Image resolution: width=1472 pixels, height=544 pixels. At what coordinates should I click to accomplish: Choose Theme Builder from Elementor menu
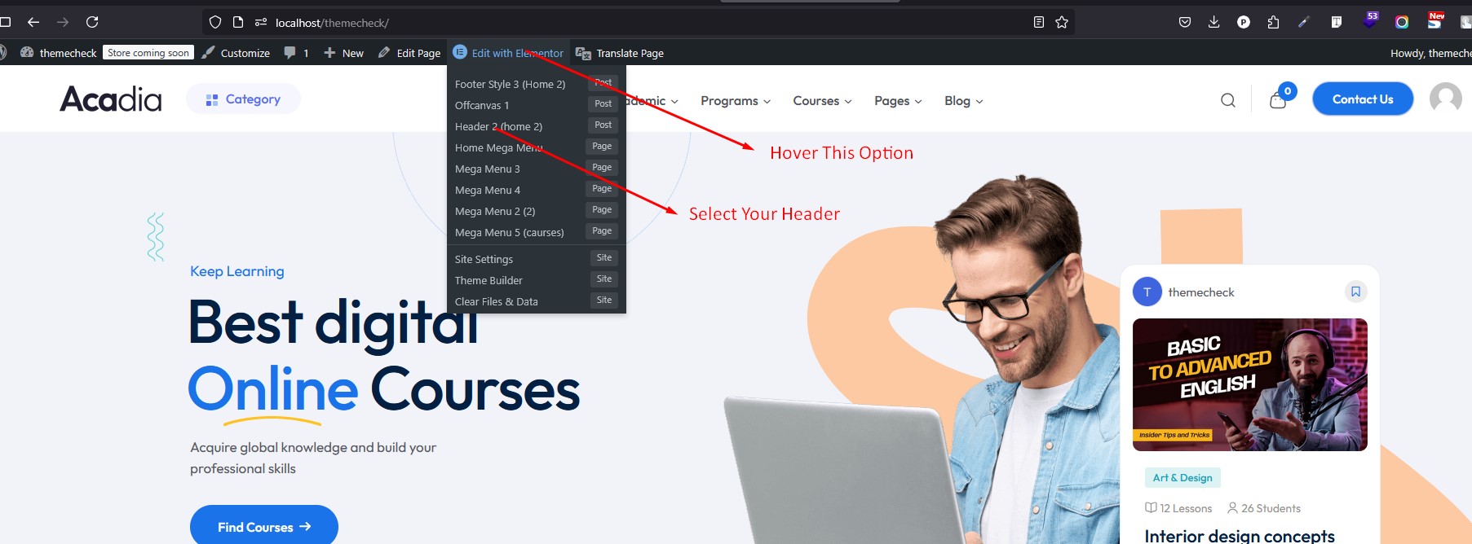tap(488, 280)
